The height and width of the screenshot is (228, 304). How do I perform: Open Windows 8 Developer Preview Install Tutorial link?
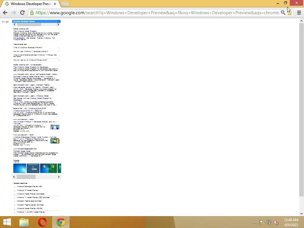[x=35, y=137]
